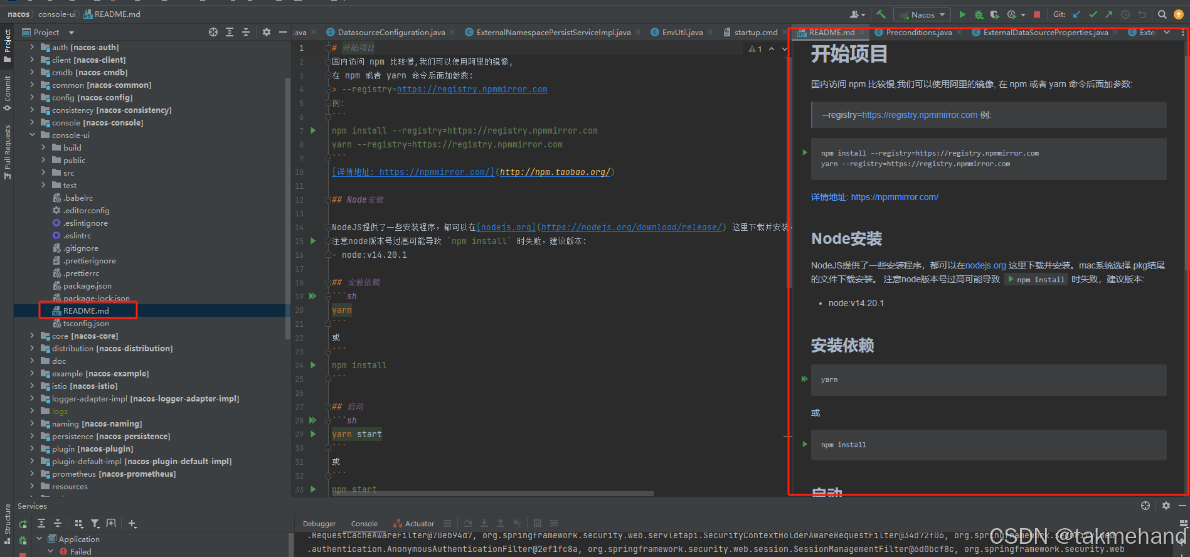Collapse the Failed node in Services
The width and height of the screenshot is (1190, 557).
51,551
